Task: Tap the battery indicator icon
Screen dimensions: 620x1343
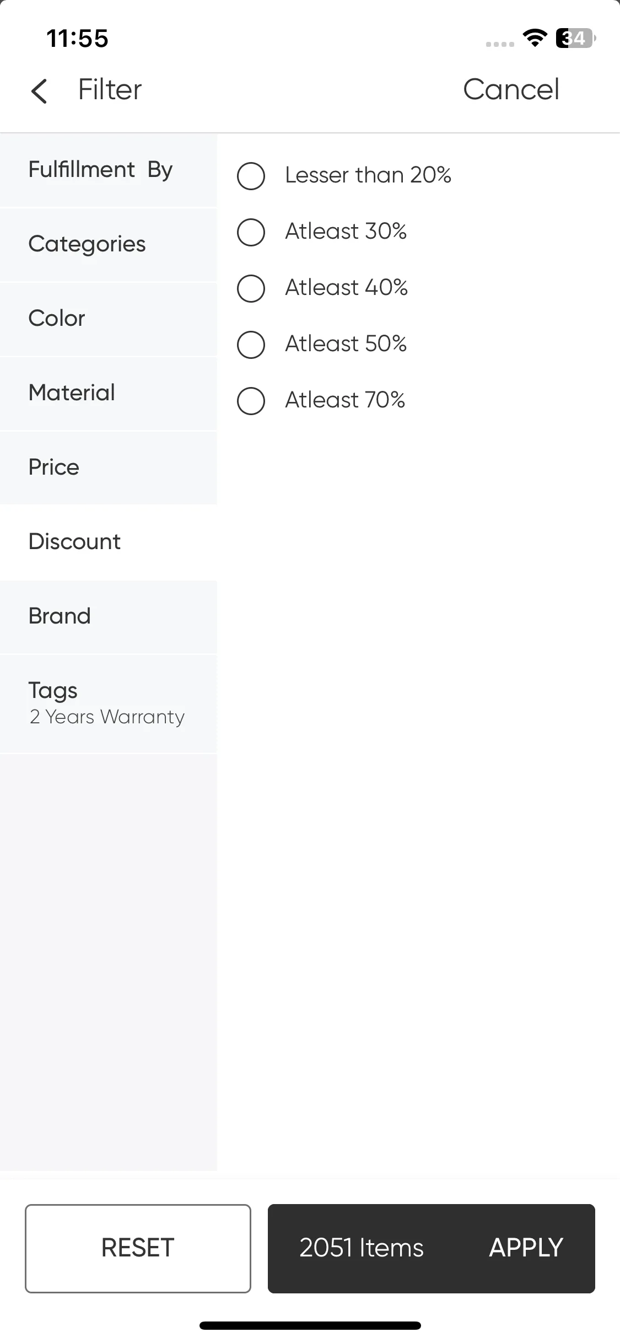Action: [x=576, y=38]
